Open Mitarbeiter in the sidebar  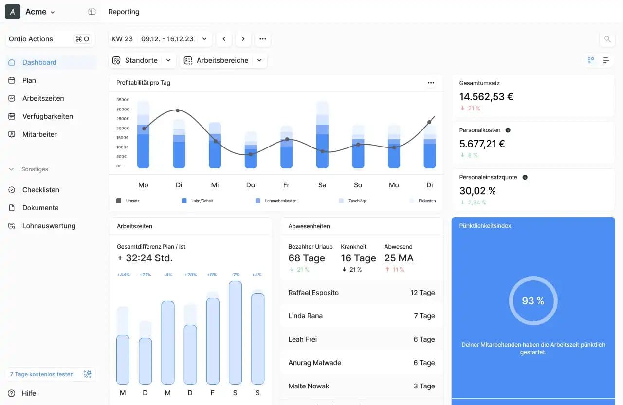pos(50,134)
